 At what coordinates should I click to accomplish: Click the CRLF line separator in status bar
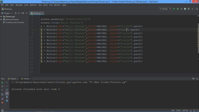178,110
